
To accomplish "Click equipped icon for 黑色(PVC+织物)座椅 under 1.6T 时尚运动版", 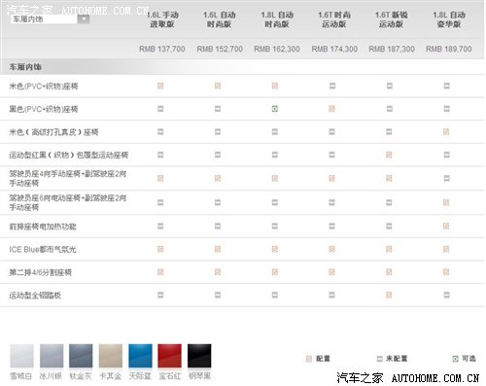I will (331, 109).
